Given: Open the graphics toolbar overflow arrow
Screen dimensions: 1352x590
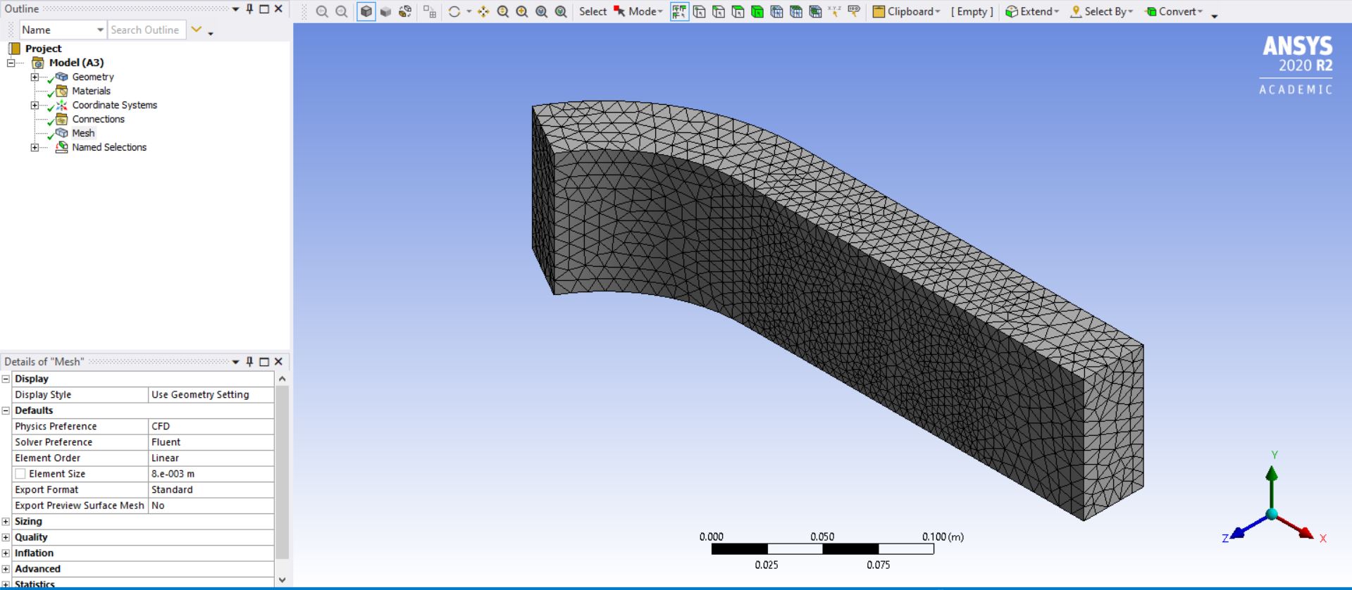Looking at the screenshot, I should tap(1215, 15).
